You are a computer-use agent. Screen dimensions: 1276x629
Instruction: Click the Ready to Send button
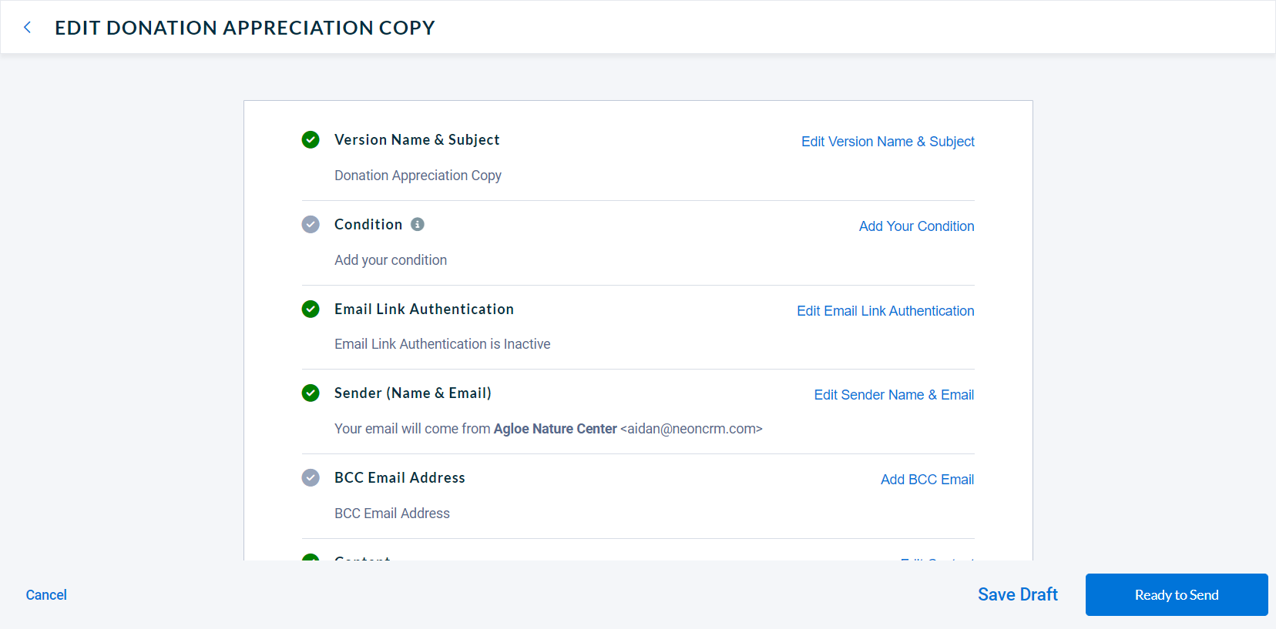[1177, 594]
